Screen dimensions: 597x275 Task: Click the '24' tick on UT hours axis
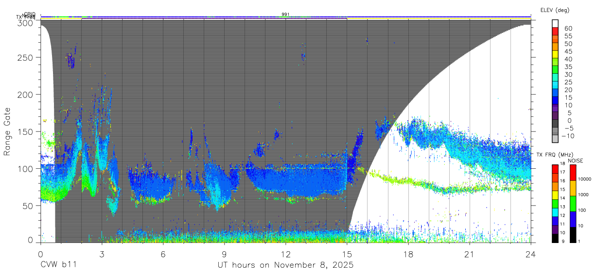531,254
